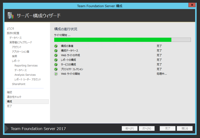Viewport: 200px width, 138px height.
Task: Select 実稼働にアップグレード in the sidebar
Action: (x=21, y=42)
